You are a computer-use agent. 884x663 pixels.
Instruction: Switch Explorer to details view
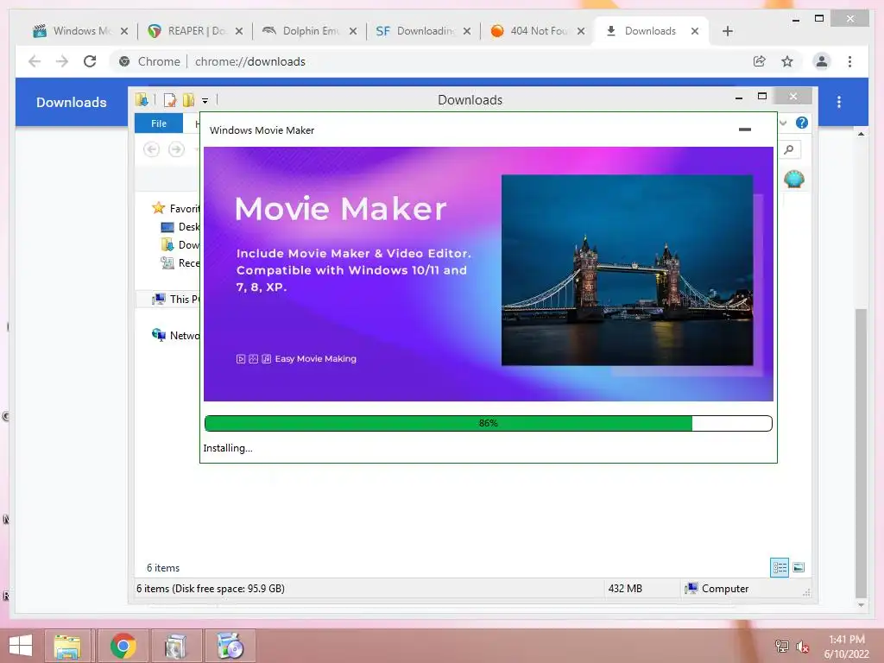click(780, 567)
